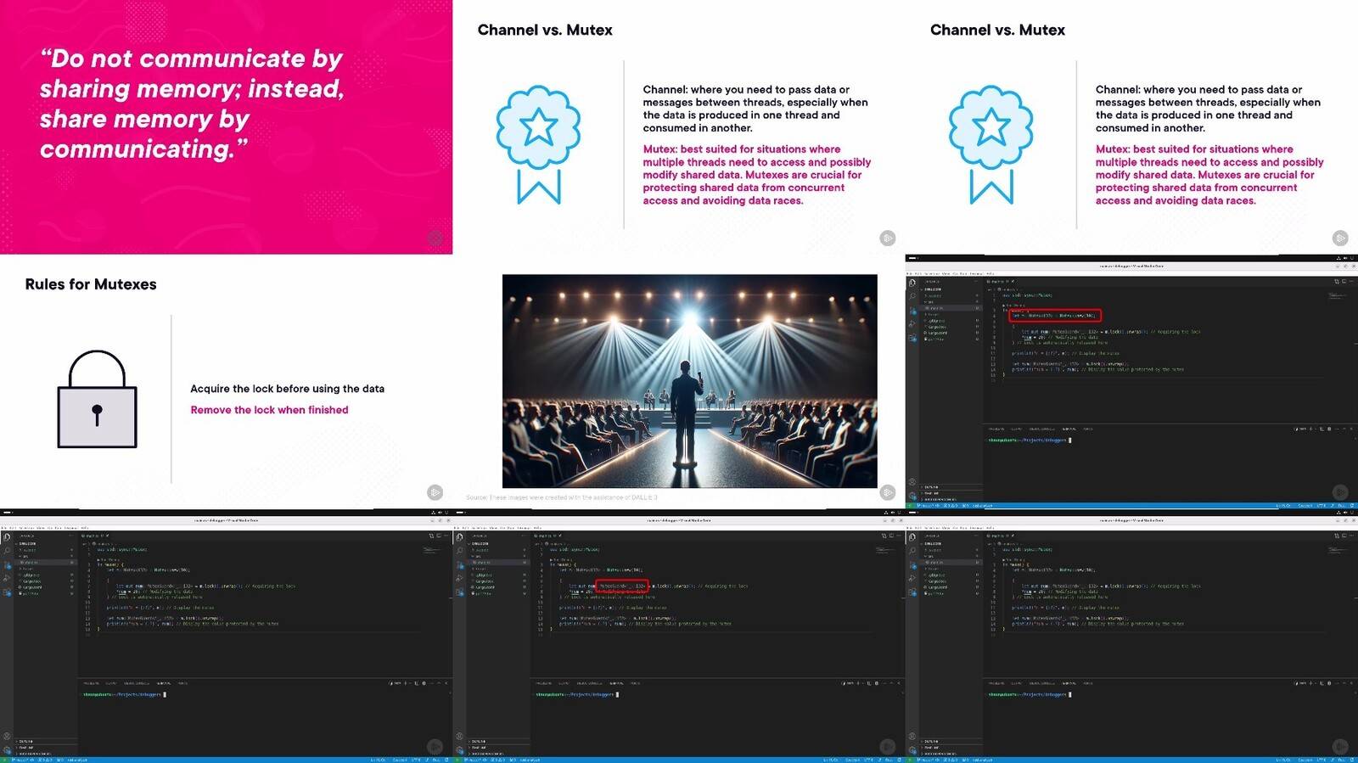Screen dimensions: 1358x763
Task: Click the black Channel paragraph on top-right slide
Action: point(1208,109)
